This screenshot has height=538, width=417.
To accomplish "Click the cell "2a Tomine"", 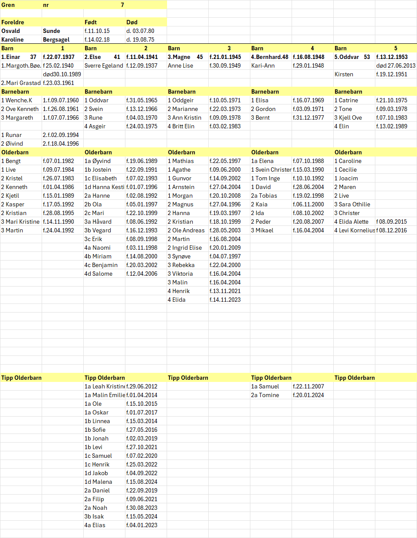I will click(x=271, y=395).
